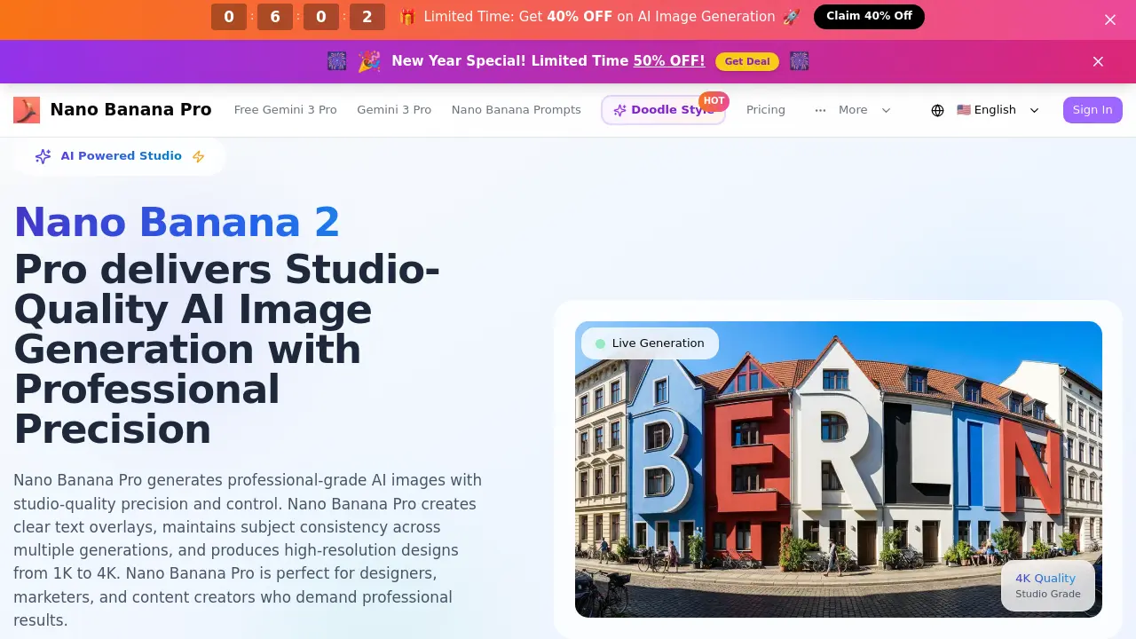Image resolution: width=1136 pixels, height=639 pixels.
Task: Click the rocket icon in the top banner
Action: coord(791,17)
